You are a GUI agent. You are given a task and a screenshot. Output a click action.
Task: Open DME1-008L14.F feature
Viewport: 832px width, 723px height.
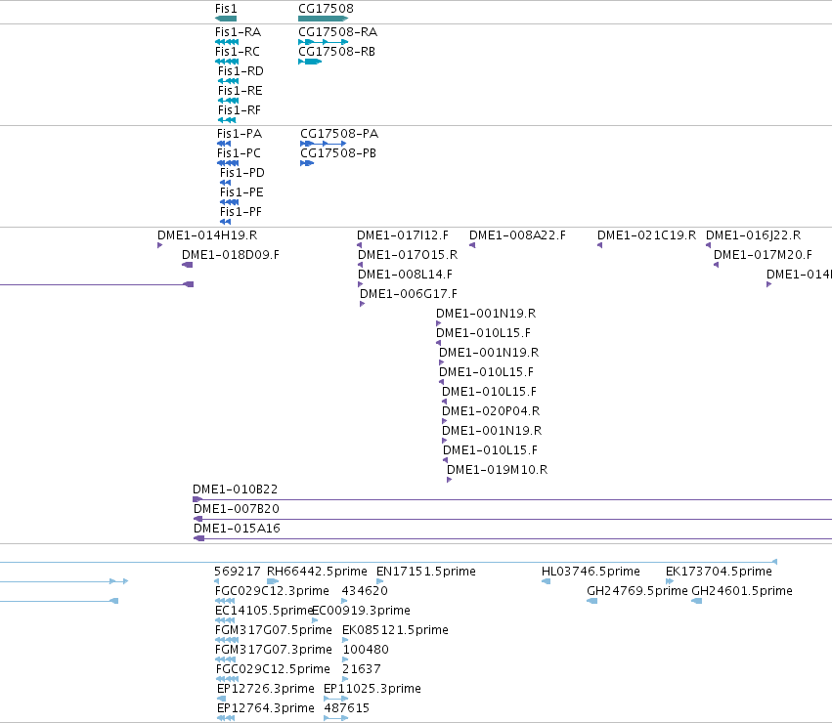pyautogui.click(x=405, y=275)
